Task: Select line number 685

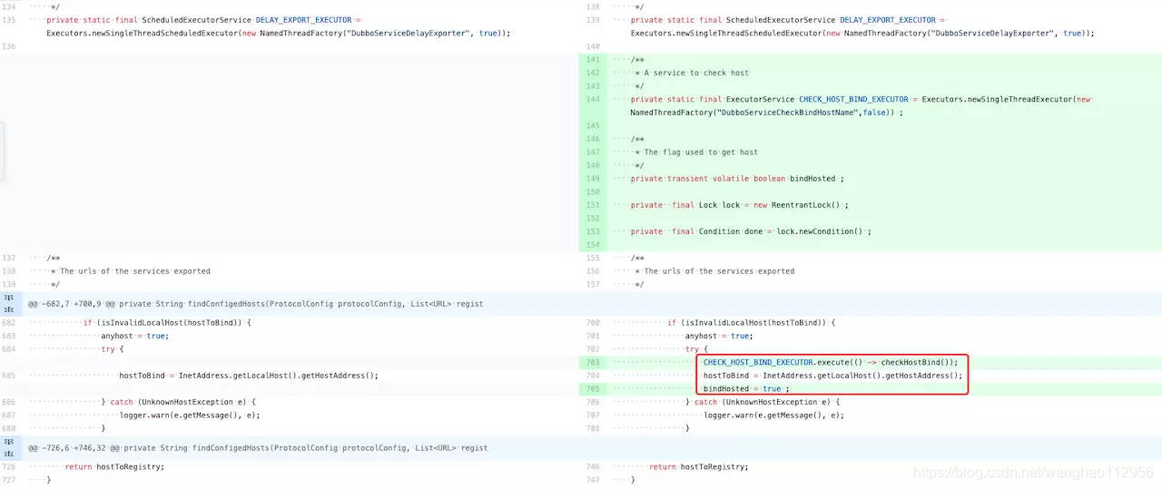Action: tap(9, 375)
